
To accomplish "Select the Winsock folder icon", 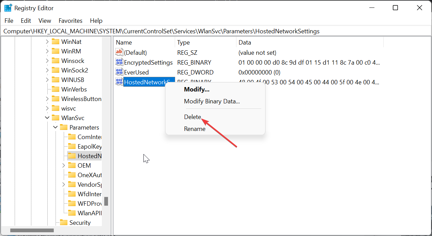I will pos(56,61).
